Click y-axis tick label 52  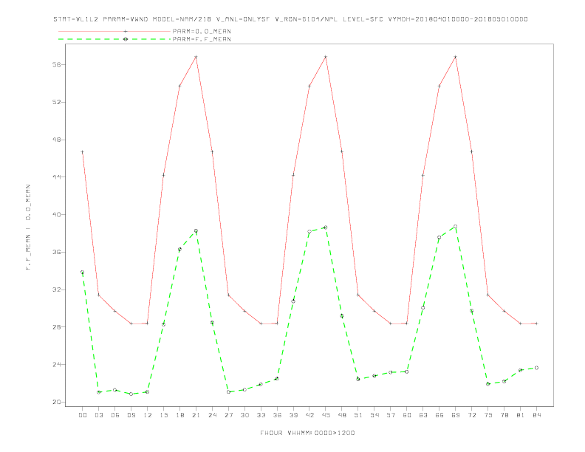[x=57, y=102]
